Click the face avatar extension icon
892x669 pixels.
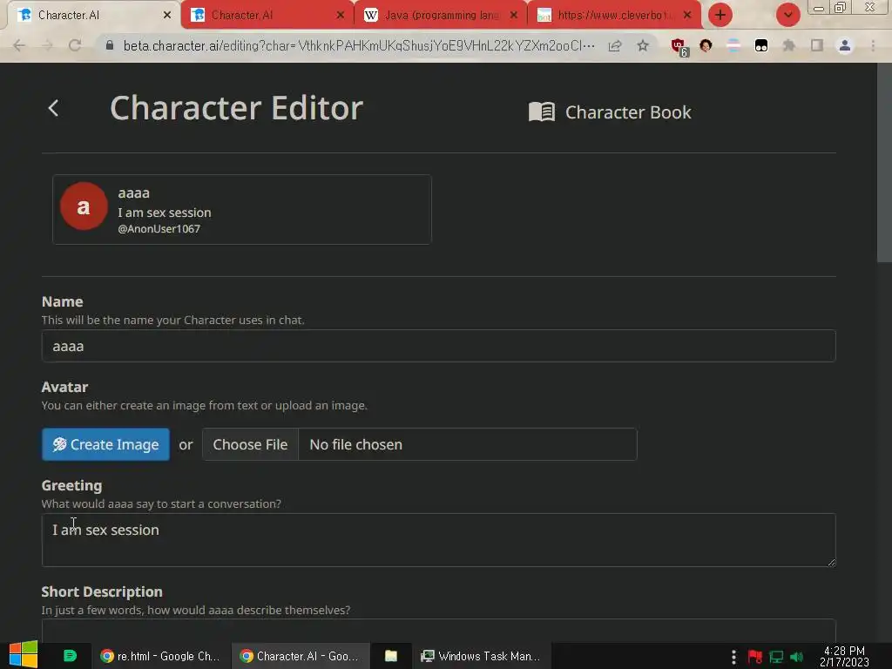click(x=706, y=45)
